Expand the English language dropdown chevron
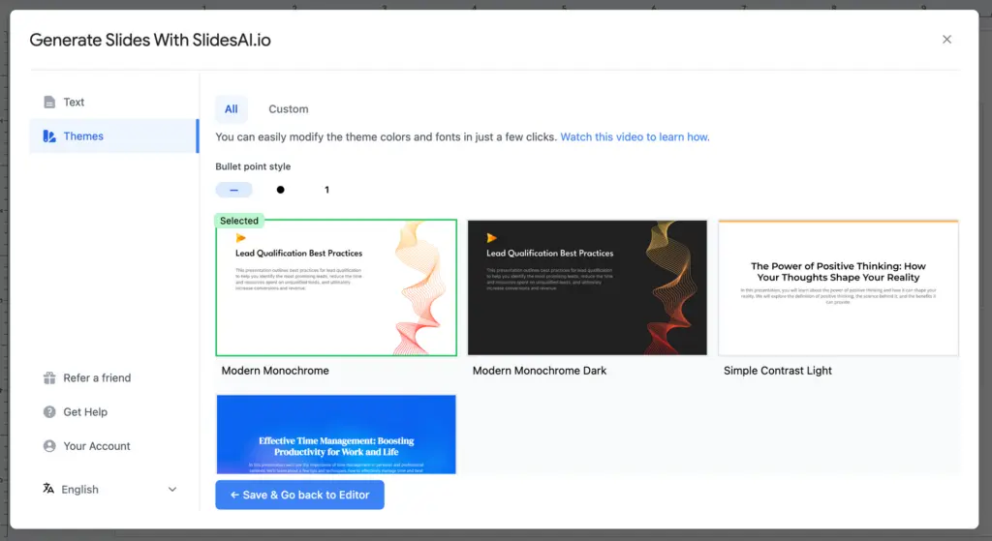The image size is (992, 541). tap(172, 490)
